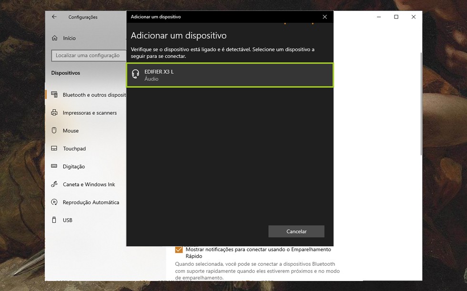
Task: Open Impressoras e scanners settings
Action: tap(90, 113)
